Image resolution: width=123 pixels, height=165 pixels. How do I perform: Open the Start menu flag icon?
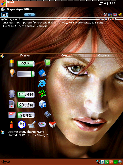3,3
